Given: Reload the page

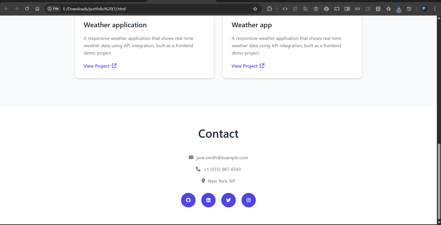Looking at the screenshot, I should point(27,9).
